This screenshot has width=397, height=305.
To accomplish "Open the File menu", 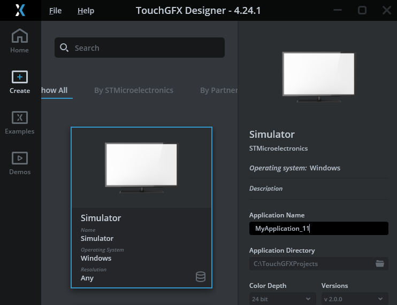I will pos(55,11).
